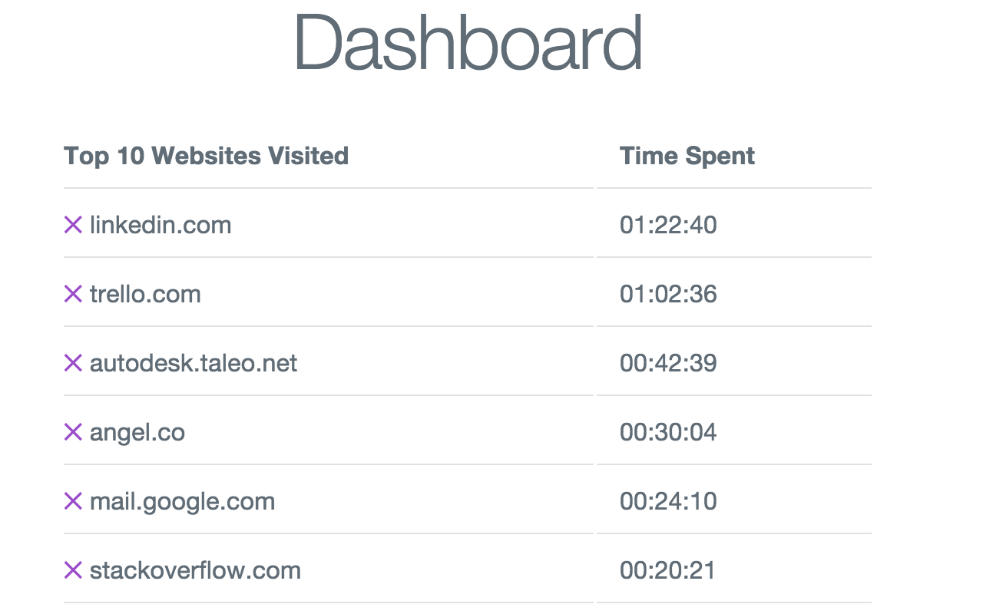Click the mail.google.com site name
Image resolution: width=983 pixels, height=614 pixels.
pos(182,501)
